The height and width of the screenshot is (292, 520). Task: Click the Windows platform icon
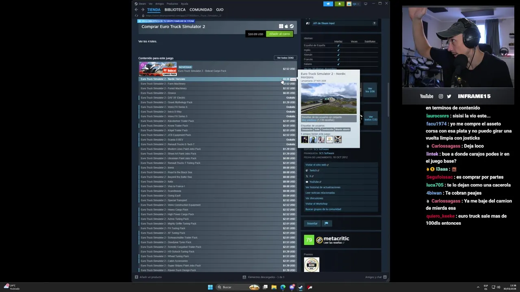click(x=281, y=26)
